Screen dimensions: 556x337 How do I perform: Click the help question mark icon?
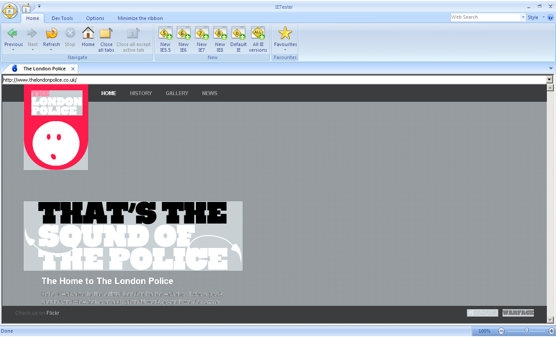pyautogui.click(x=550, y=17)
